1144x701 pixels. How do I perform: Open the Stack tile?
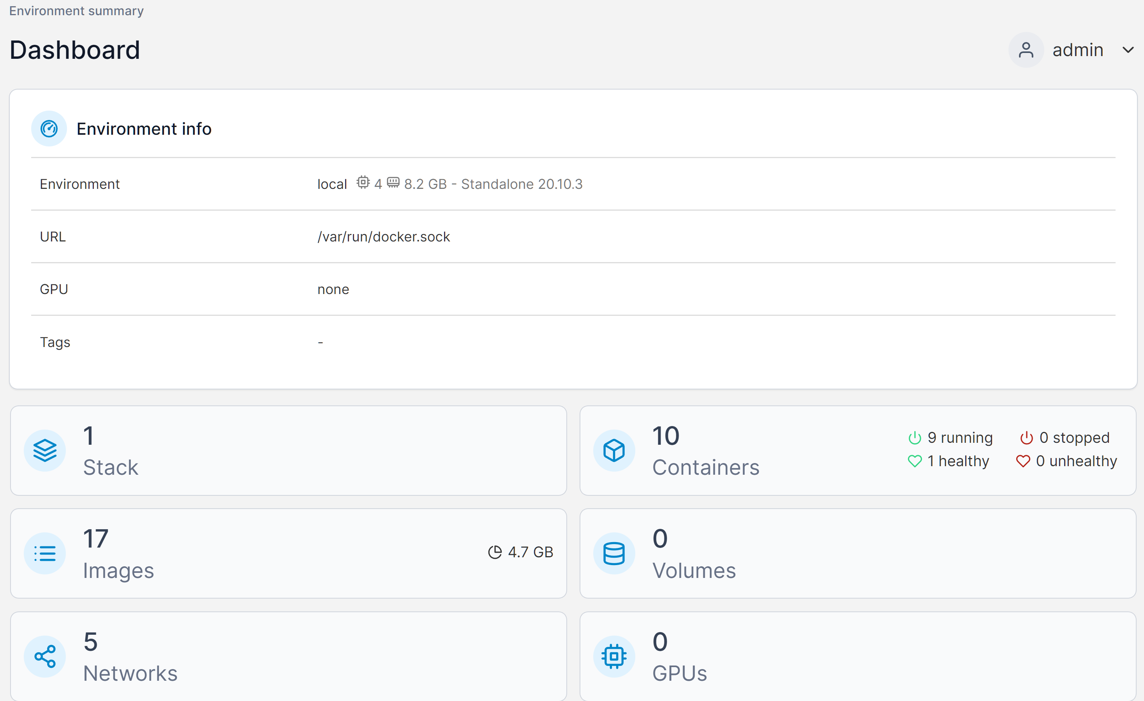(288, 450)
